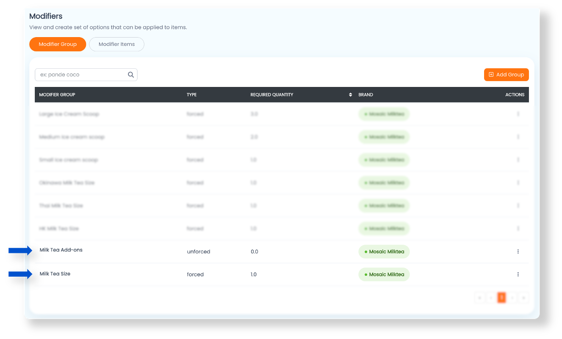Click the Add Group button
The width and height of the screenshot is (562, 339).
[x=506, y=75]
